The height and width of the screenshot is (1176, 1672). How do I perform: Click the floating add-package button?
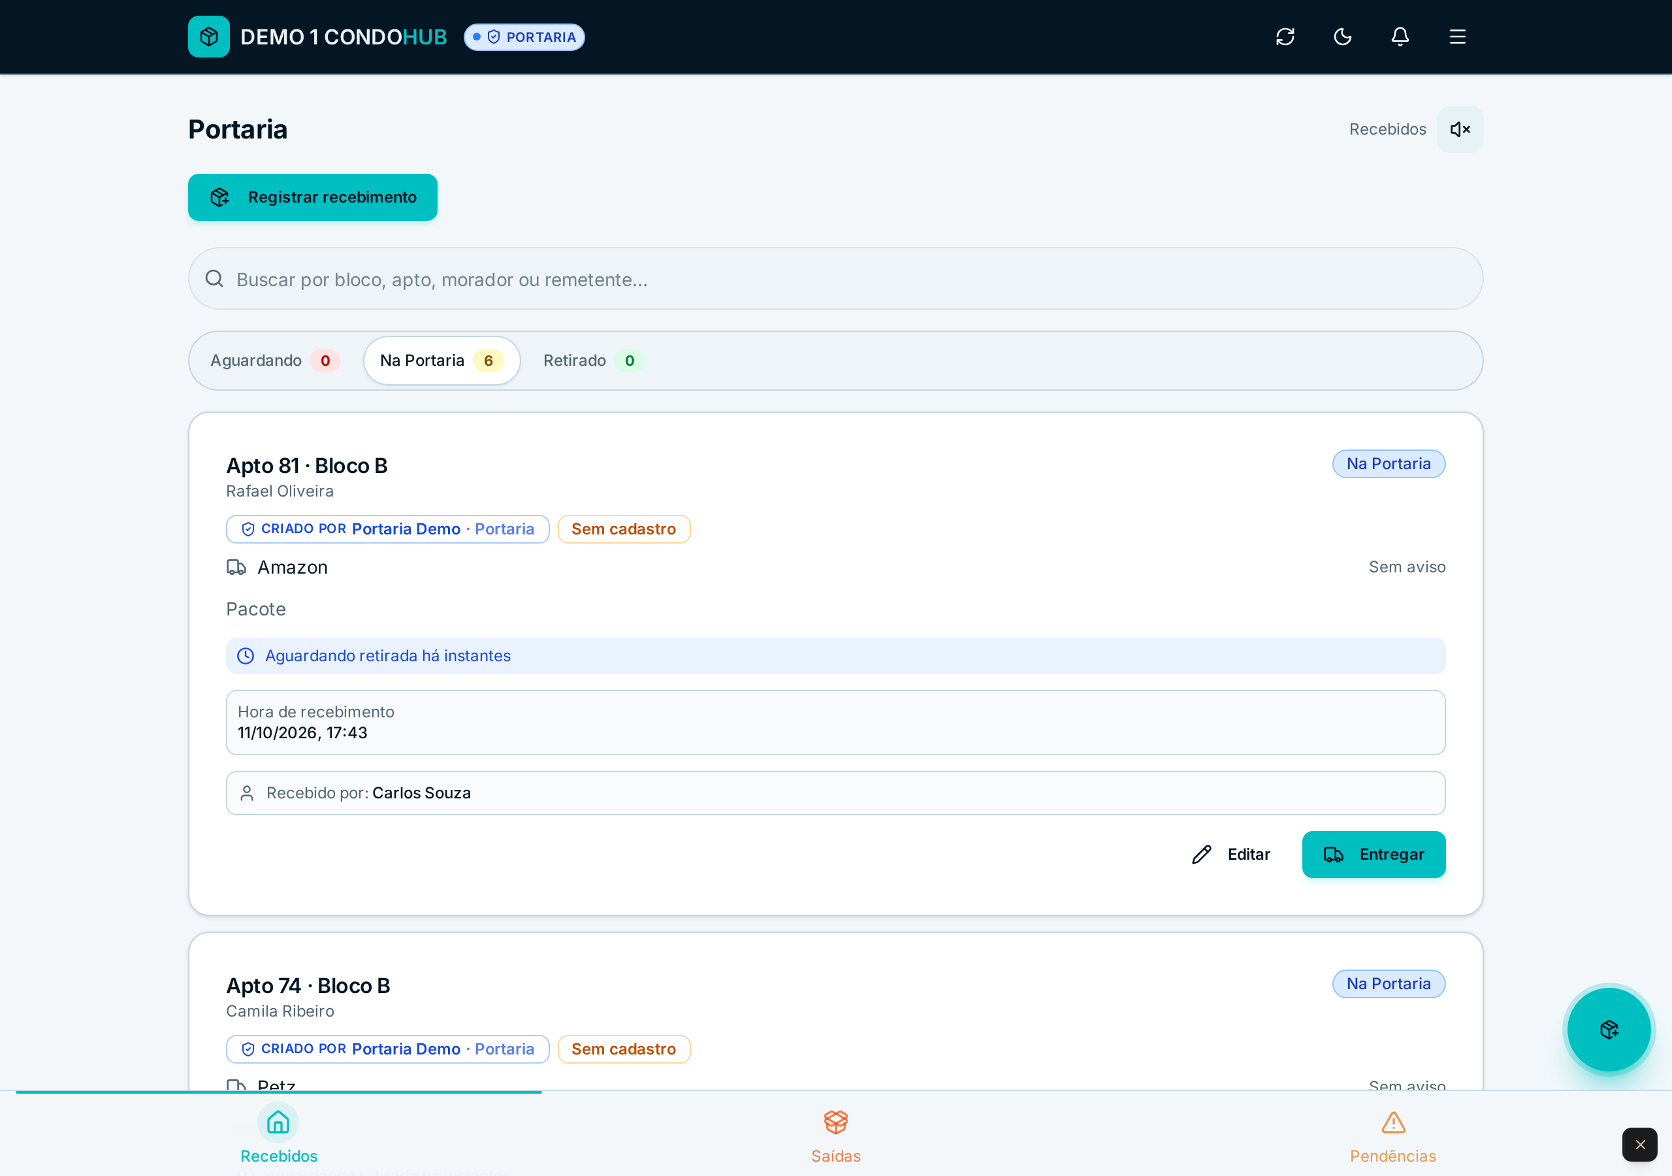click(1609, 1030)
